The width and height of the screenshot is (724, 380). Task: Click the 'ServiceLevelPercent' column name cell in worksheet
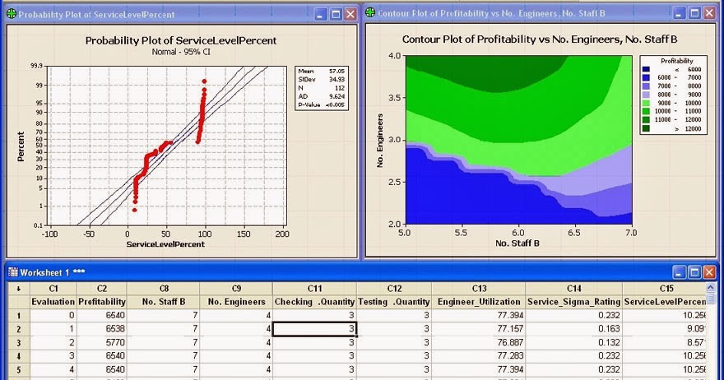(665, 302)
